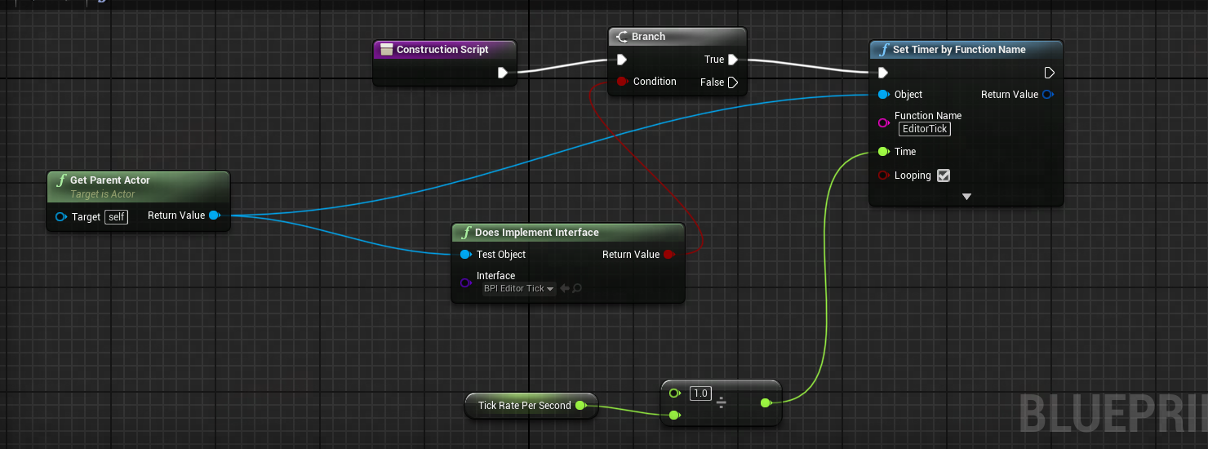
Task: Click the use selected asset arrow icon
Action: click(564, 288)
